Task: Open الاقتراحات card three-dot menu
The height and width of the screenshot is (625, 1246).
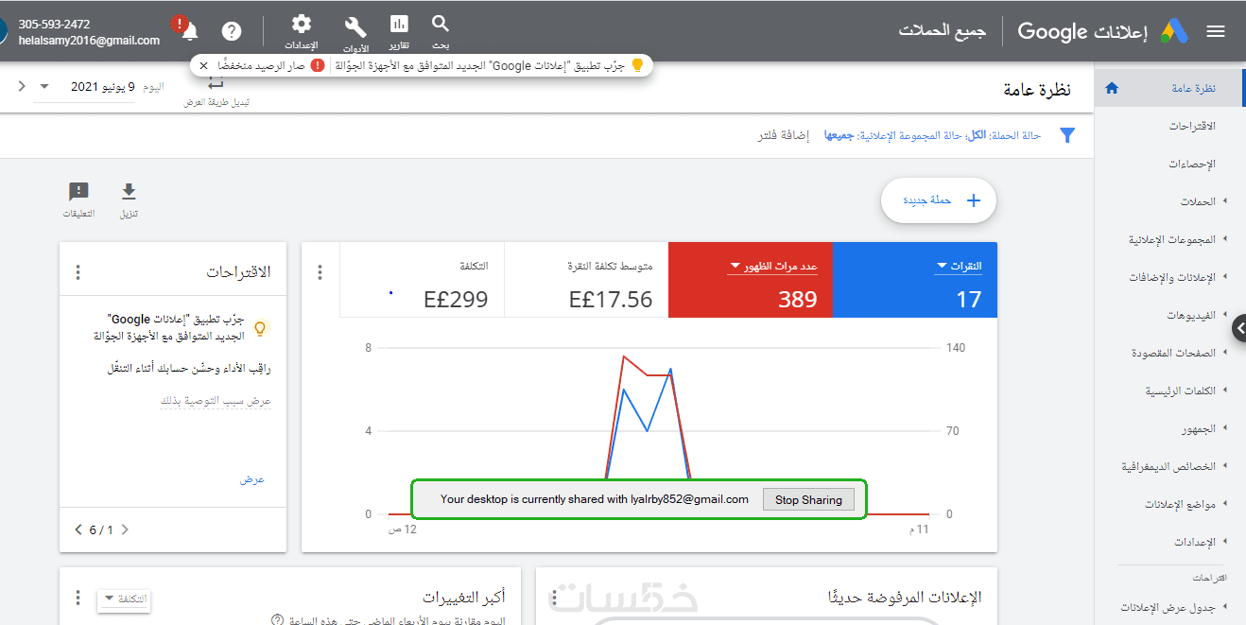Action: pyautogui.click(x=78, y=272)
